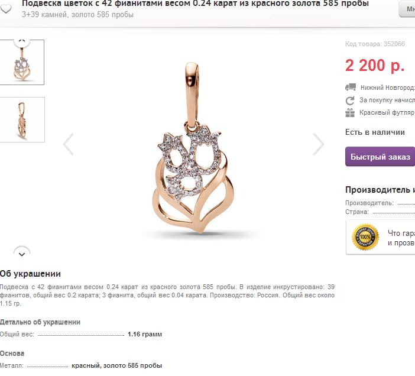The width and height of the screenshot is (415, 376).
Task: Click the partially visible top-right button
Action: coord(407,9)
